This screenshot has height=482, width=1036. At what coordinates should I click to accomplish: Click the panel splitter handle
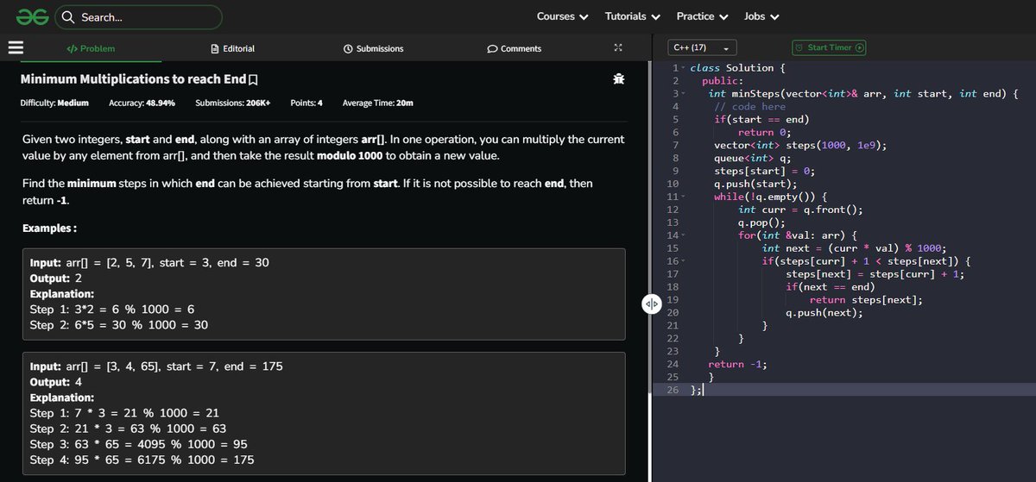pos(651,304)
